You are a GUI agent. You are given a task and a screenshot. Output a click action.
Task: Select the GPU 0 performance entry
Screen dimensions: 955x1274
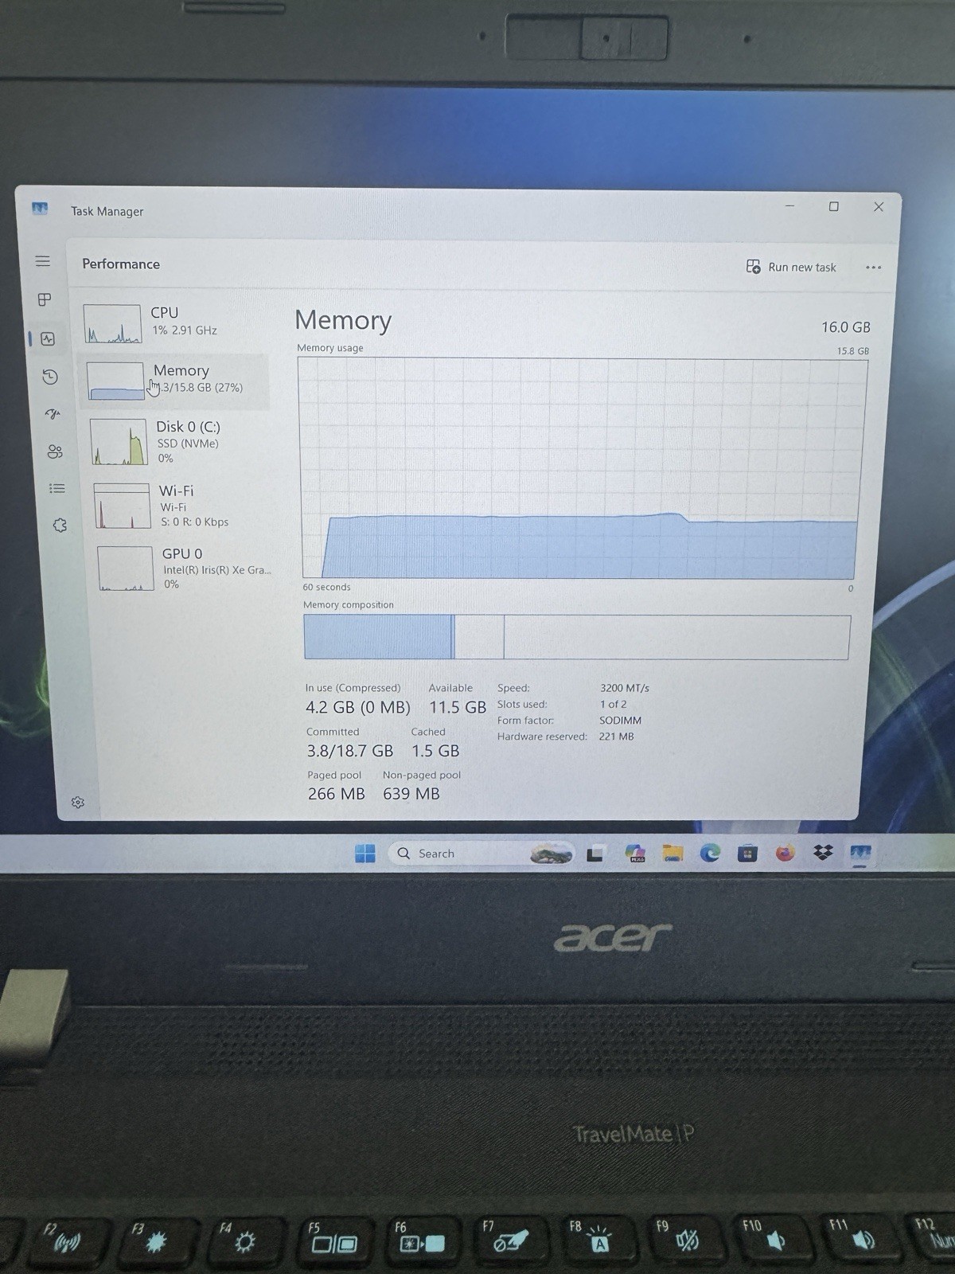(x=185, y=569)
